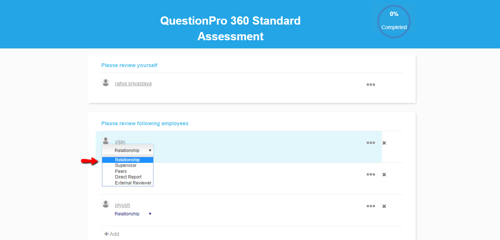Viewport: 500px width, 240px height.
Task: Click the avatar icon beside vijay
Action: click(x=106, y=140)
